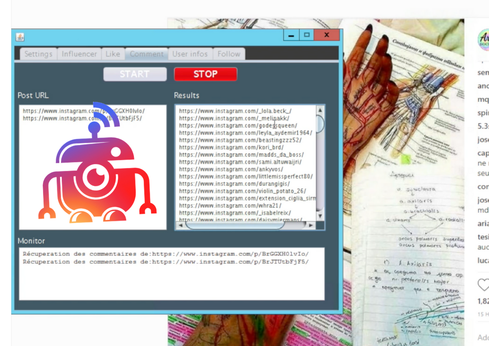Open the Settings tab
Screen dimensions: 489x346
pos(38,54)
